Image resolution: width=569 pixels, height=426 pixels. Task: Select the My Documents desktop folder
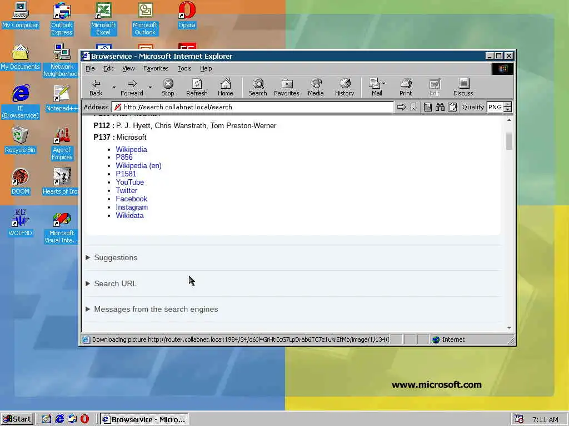tap(21, 57)
